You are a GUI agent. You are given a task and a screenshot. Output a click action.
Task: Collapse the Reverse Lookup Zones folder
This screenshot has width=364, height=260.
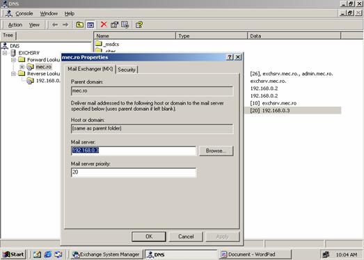pos(13,74)
